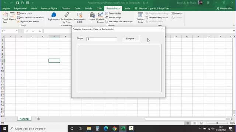Open the Visual Basic editor
Image resolution: width=236 pixels, height=132 pixels.
click(5, 18)
